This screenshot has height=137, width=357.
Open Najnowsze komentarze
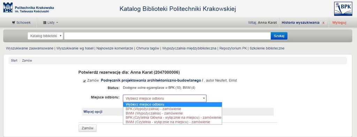(x=115, y=48)
